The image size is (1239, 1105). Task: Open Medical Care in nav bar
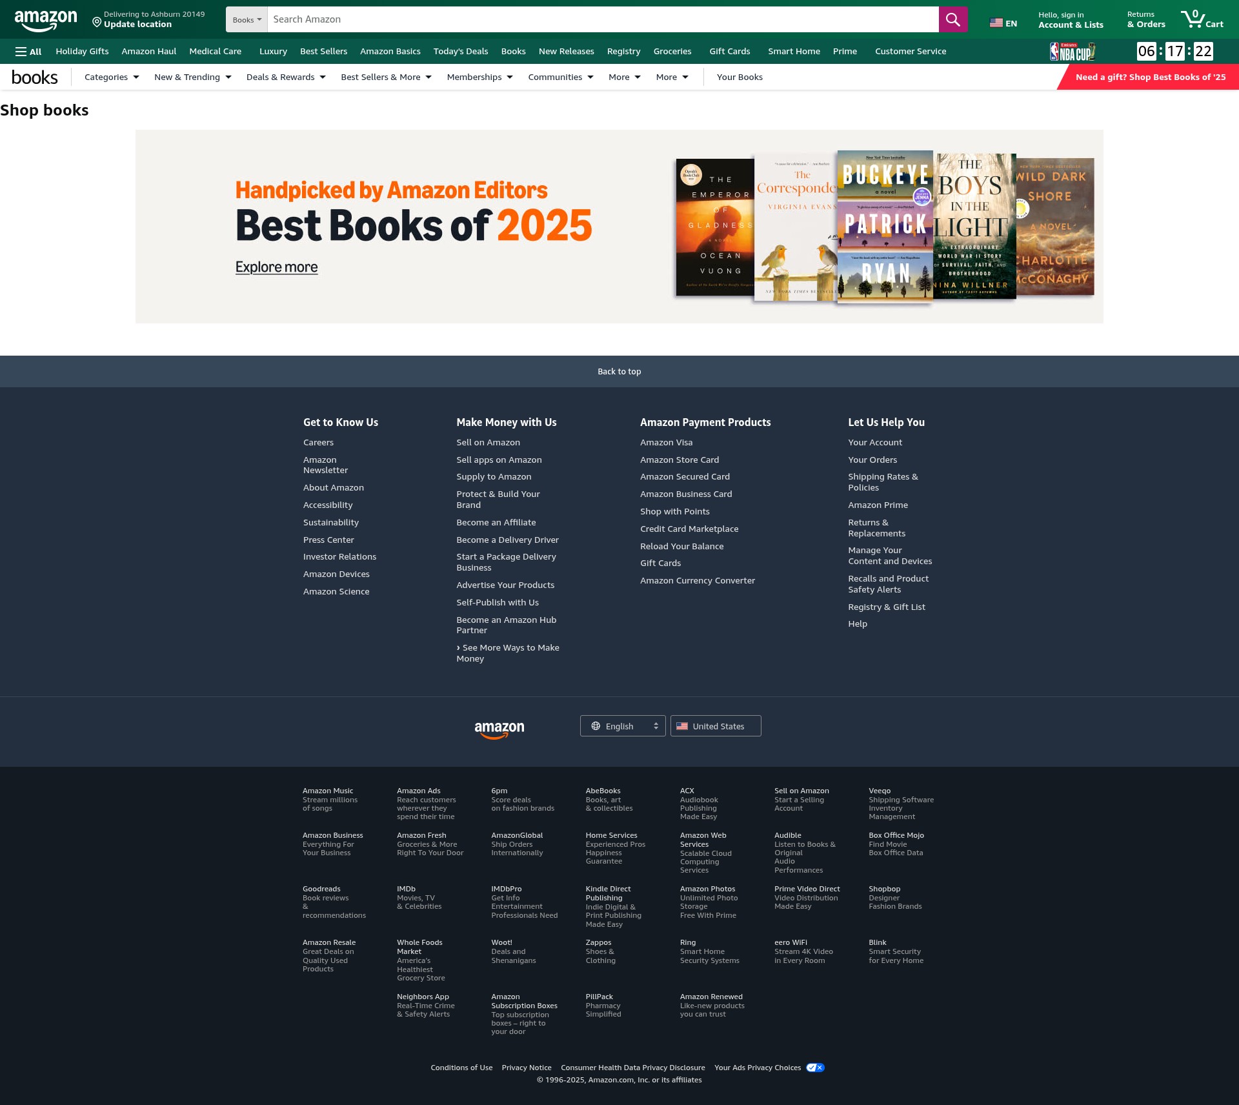tap(215, 52)
